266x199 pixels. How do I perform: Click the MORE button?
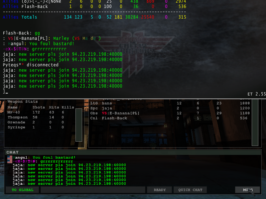pos(247,190)
